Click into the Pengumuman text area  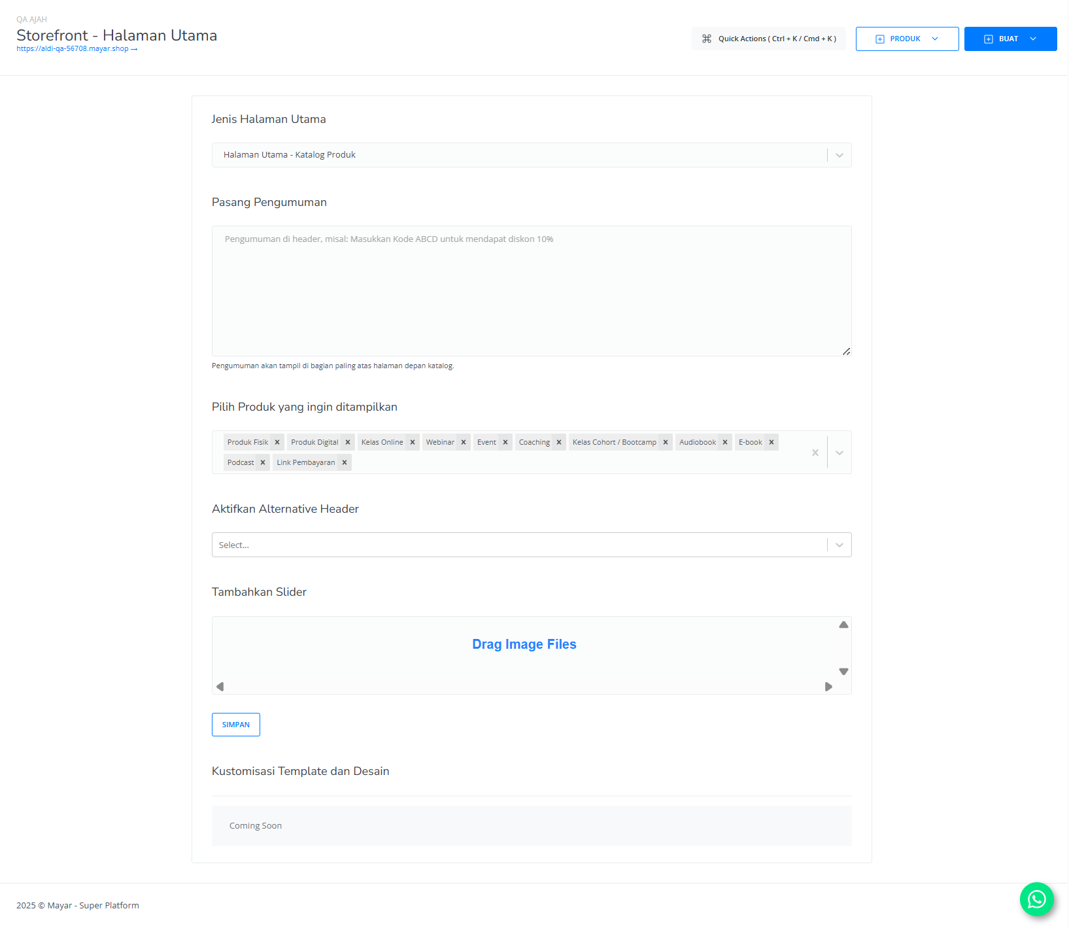click(x=532, y=292)
